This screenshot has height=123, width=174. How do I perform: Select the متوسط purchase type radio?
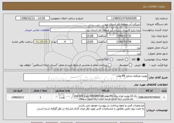[130, 65]
